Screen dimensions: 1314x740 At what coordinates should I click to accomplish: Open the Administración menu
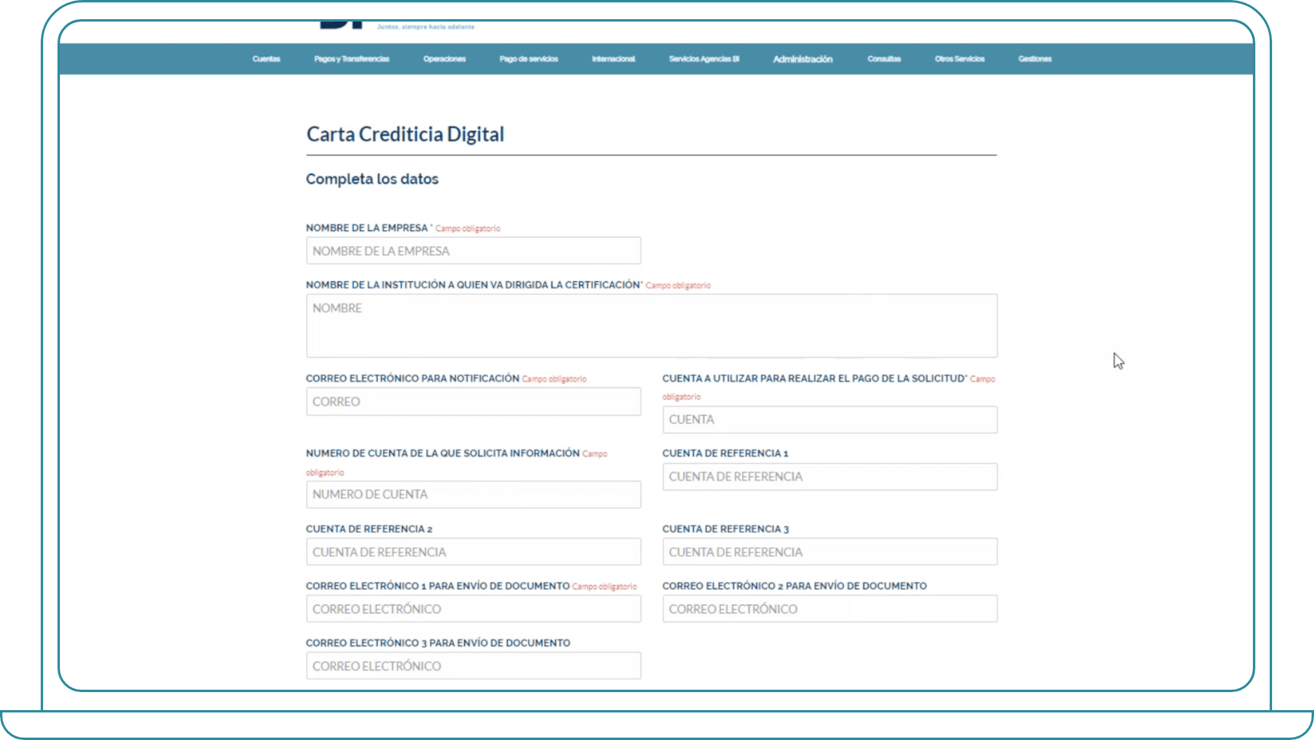(x=803, y=59)
